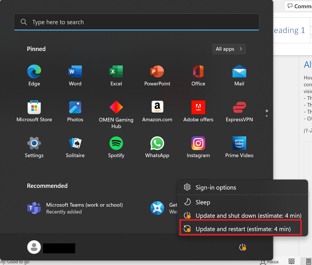Click Focus in Word status bar
312x265 pixels.
pyautogui.click(x=269, y=262)
